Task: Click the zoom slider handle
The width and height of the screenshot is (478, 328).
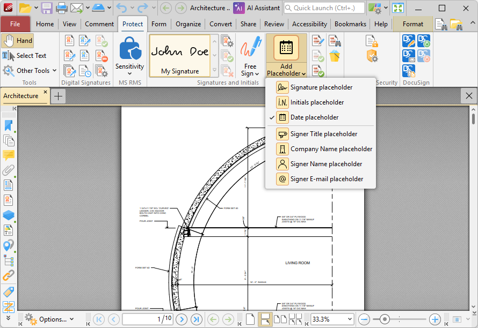Action: pyautogui.click(x=385, y=319)
